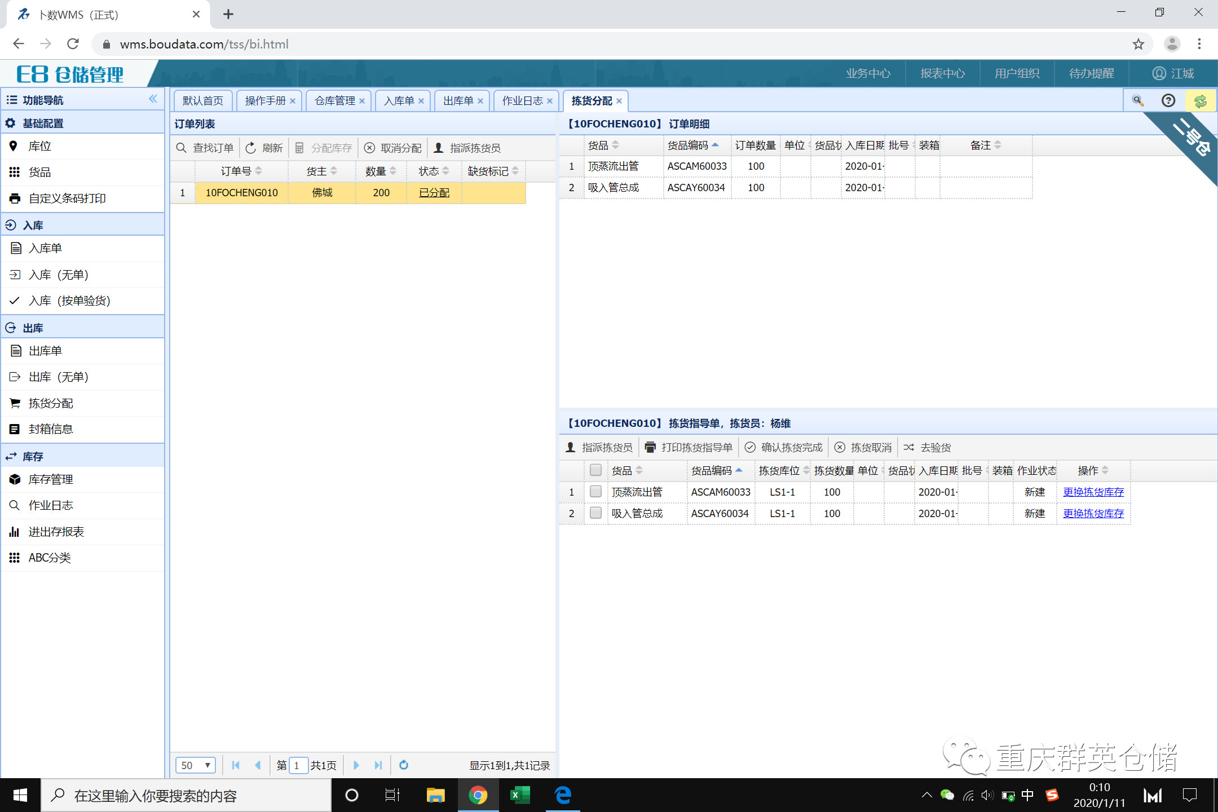The width and height of the screenshot is (1218, 812).
Task: Click the green refresh icon beside the help icon
Action: tap(1200, 101)
